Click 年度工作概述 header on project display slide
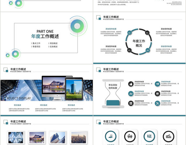Screen dimensions: 186x145 click(18, 69)
